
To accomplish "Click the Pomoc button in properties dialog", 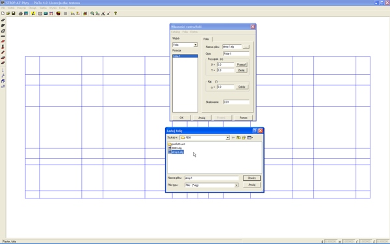I will click(x=243, y=118).
